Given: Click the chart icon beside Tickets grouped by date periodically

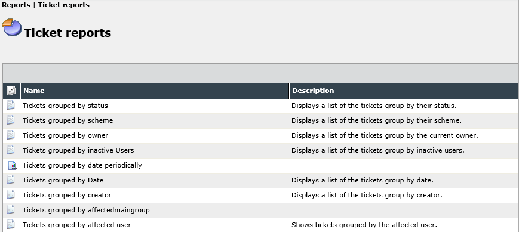Looking at the screenshot, I should click(12, 165).
